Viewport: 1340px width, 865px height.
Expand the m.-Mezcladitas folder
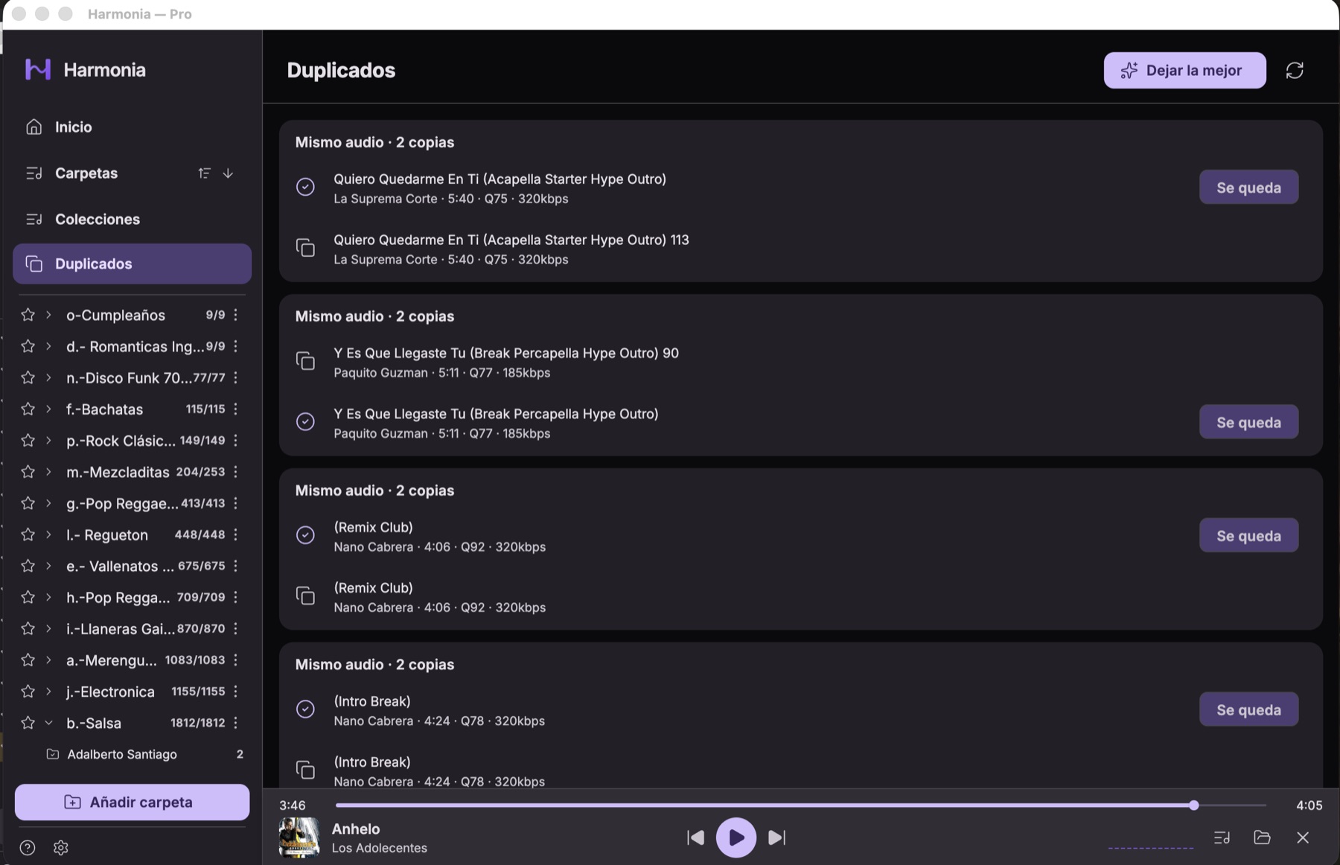point(49,472)
